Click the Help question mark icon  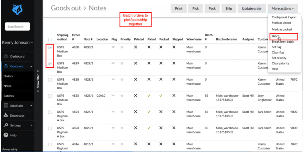6,135
